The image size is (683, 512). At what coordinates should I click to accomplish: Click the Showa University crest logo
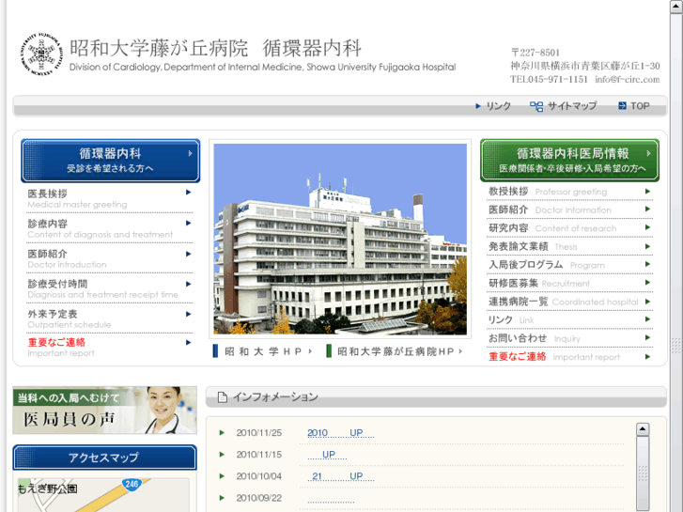click(42, 54)
